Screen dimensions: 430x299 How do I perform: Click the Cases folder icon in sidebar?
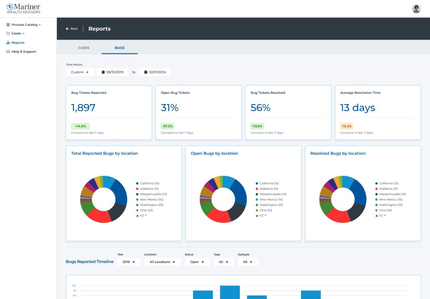click(x=8, y=34)
